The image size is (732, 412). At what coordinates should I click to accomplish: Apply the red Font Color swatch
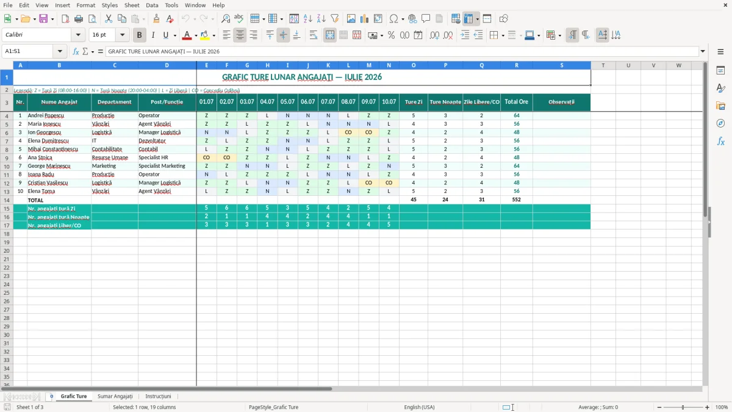pyautogui.click(x=188, y=35)
